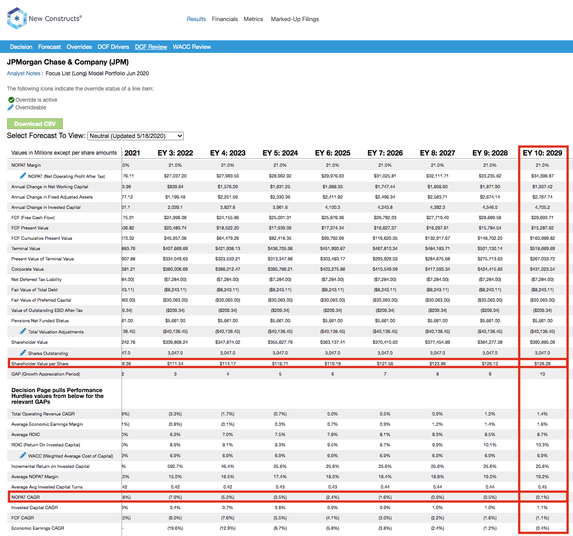Select the EY 9: 2028 column header
The image size is (573, 536).
490,153
